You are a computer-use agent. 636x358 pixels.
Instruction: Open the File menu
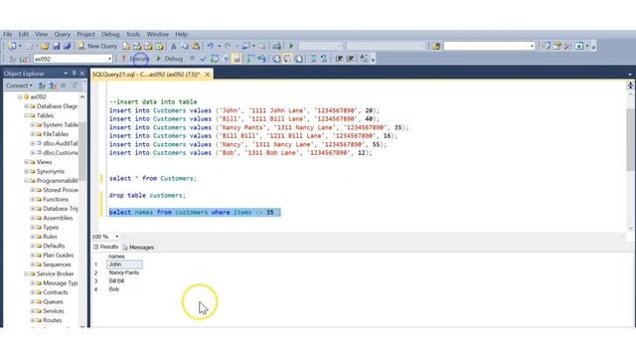8,34
